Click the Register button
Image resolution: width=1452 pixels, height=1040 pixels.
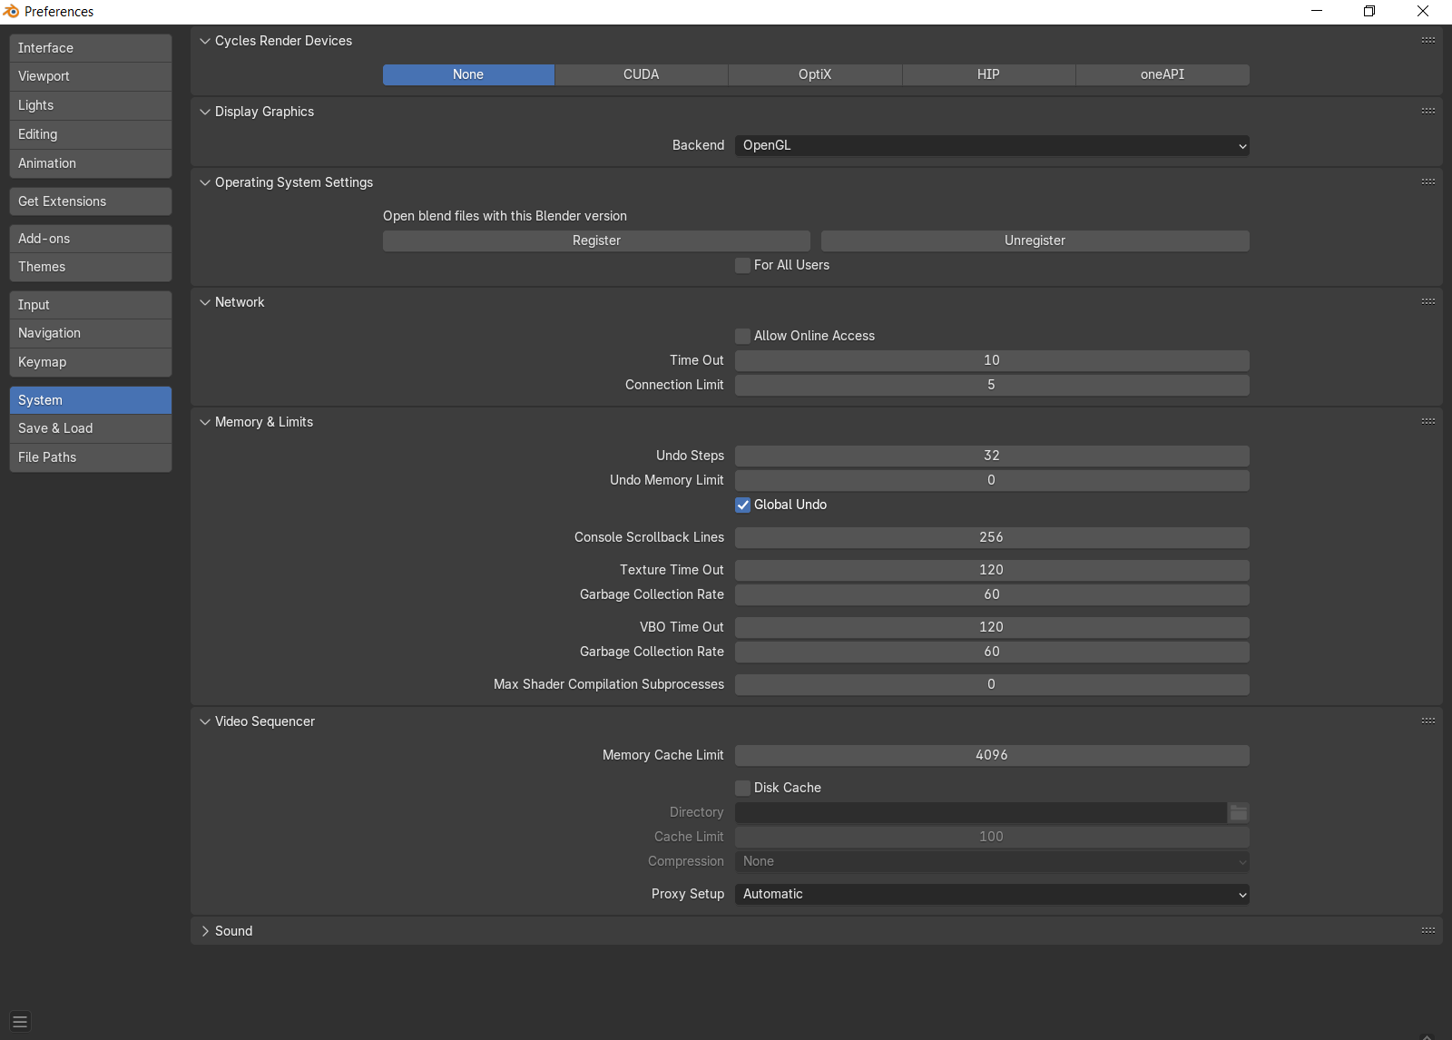pos(596,240)
